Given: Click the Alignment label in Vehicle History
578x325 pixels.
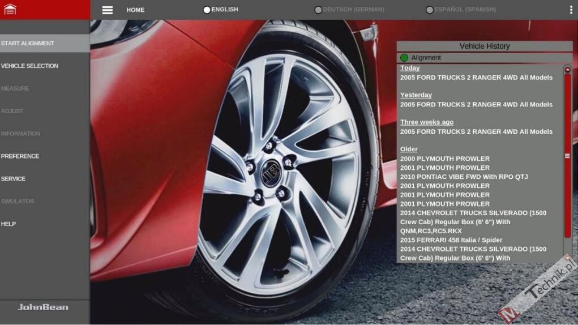Looking at the screenshot, I should [426, 58].
